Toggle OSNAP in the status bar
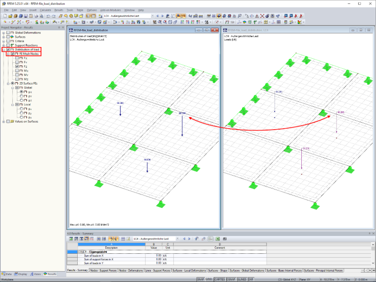The width and height of the screenshot is (376, 282). pos(231,280)
